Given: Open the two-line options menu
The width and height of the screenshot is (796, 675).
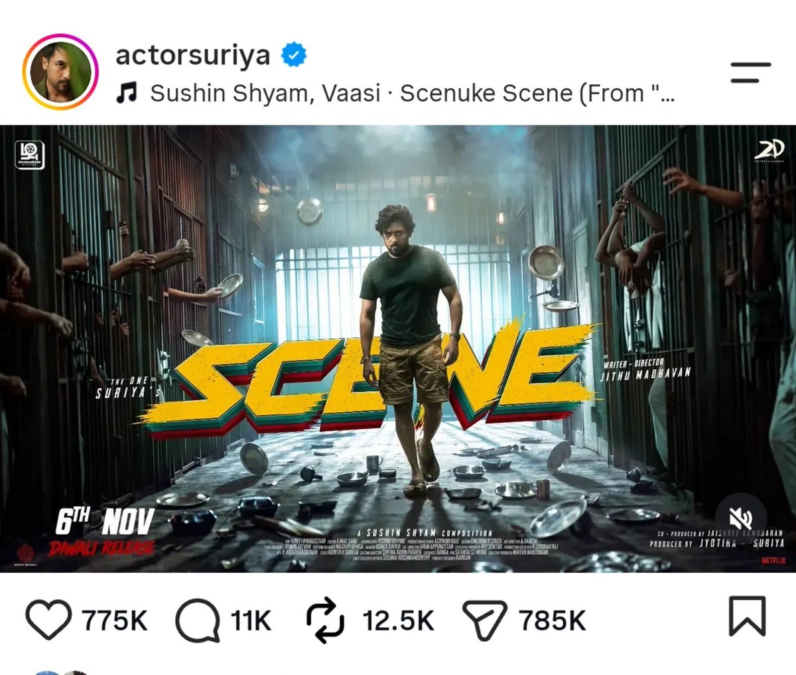Looking at the screenshot, I should coord(751,72).
